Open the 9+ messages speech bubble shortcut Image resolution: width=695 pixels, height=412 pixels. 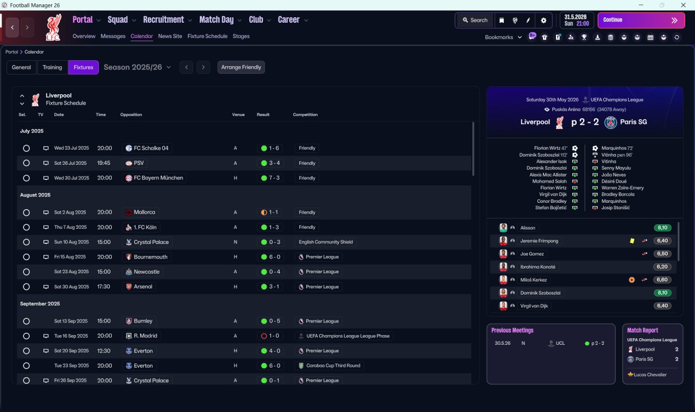[x=532, y=37]
